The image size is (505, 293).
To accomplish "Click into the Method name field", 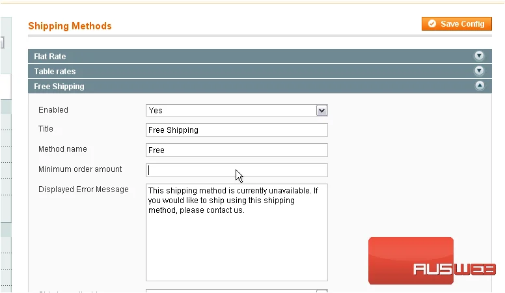I will (237, 150).
